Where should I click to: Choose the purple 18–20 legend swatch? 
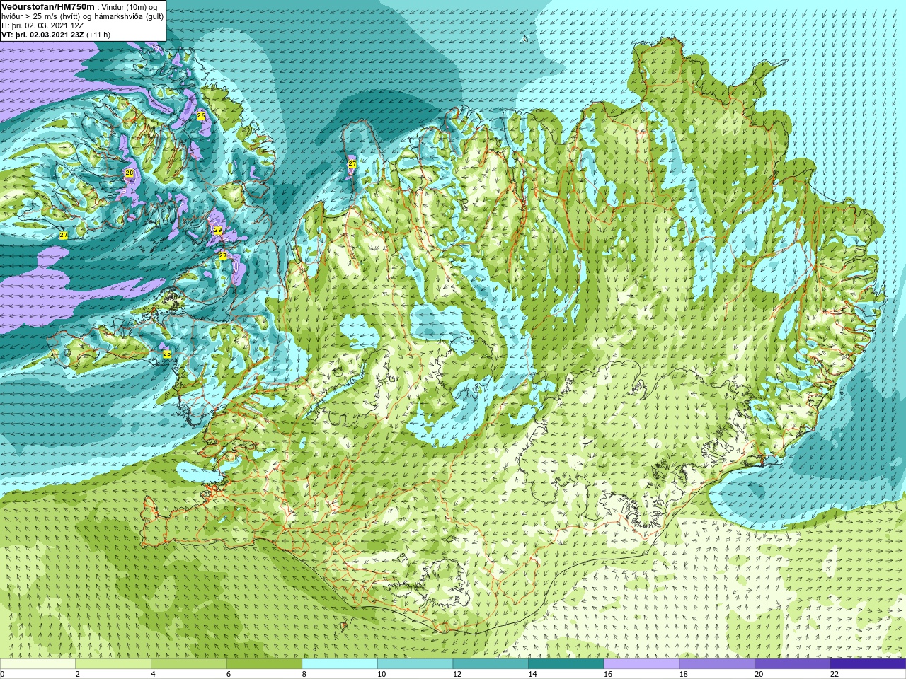(717, 664)
